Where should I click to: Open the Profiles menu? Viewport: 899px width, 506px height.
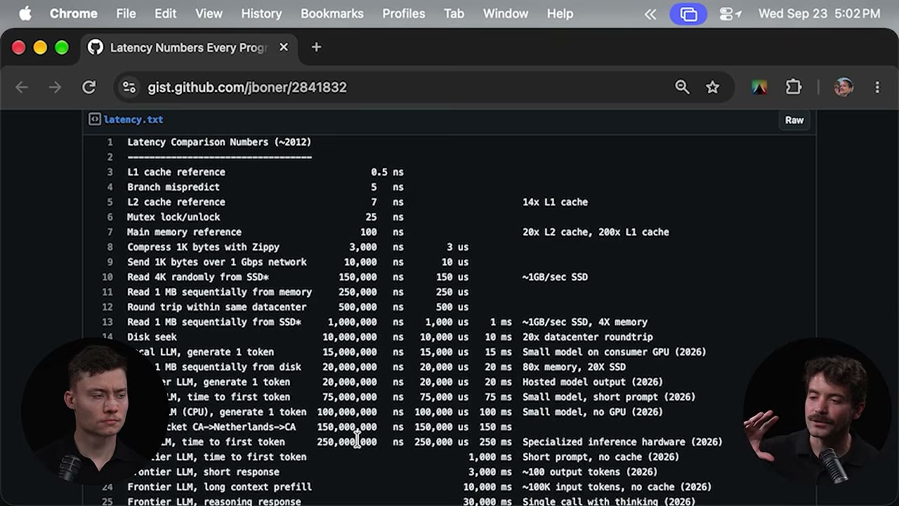404,13
